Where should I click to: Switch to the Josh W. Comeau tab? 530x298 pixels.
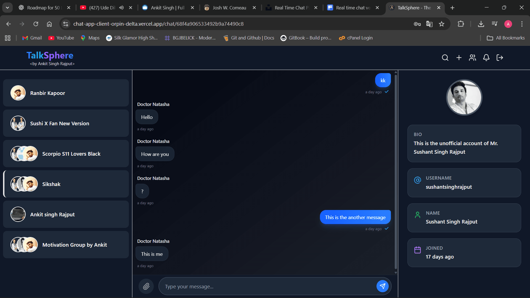click(x=229, y=8)
